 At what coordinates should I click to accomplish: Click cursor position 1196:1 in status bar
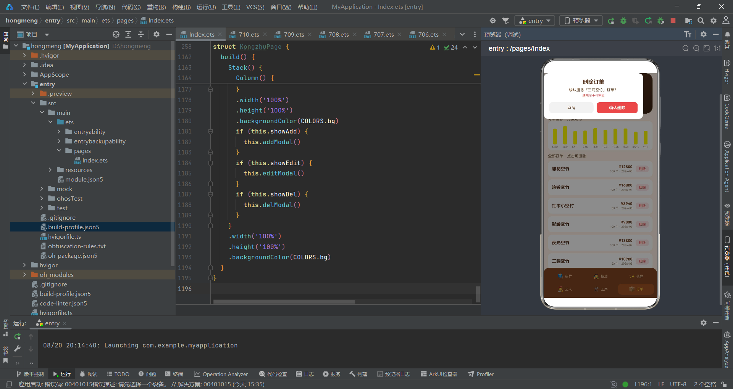643,384
